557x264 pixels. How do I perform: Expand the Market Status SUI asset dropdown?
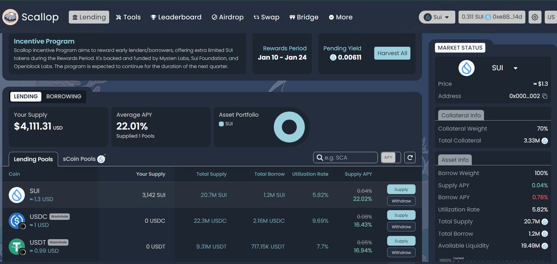pos(515,68)
